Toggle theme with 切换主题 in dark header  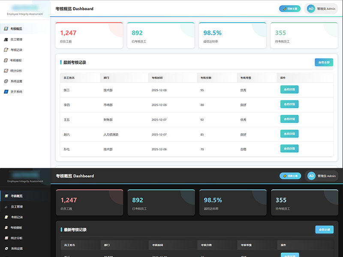(290, 176)
